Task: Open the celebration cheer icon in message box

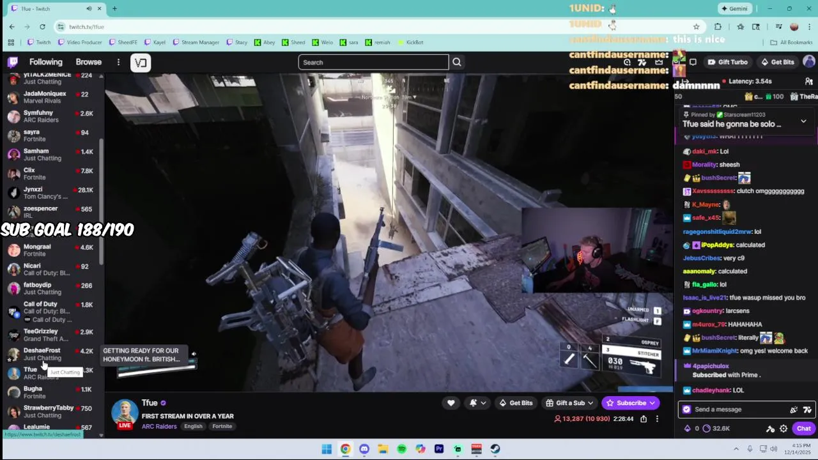Action: (794, 410)
